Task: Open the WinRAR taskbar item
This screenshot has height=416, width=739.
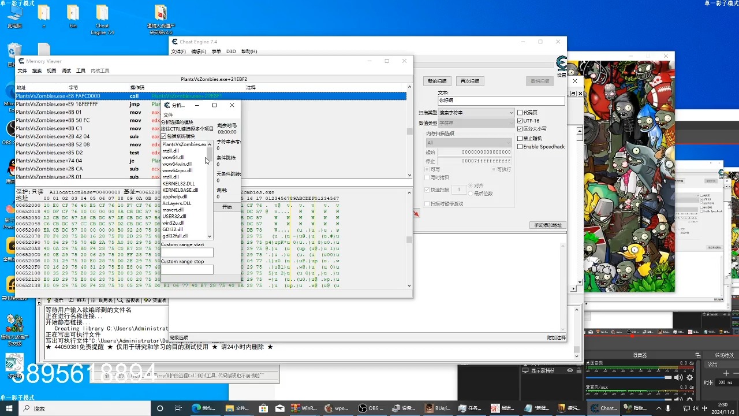Action: (304, 408)
